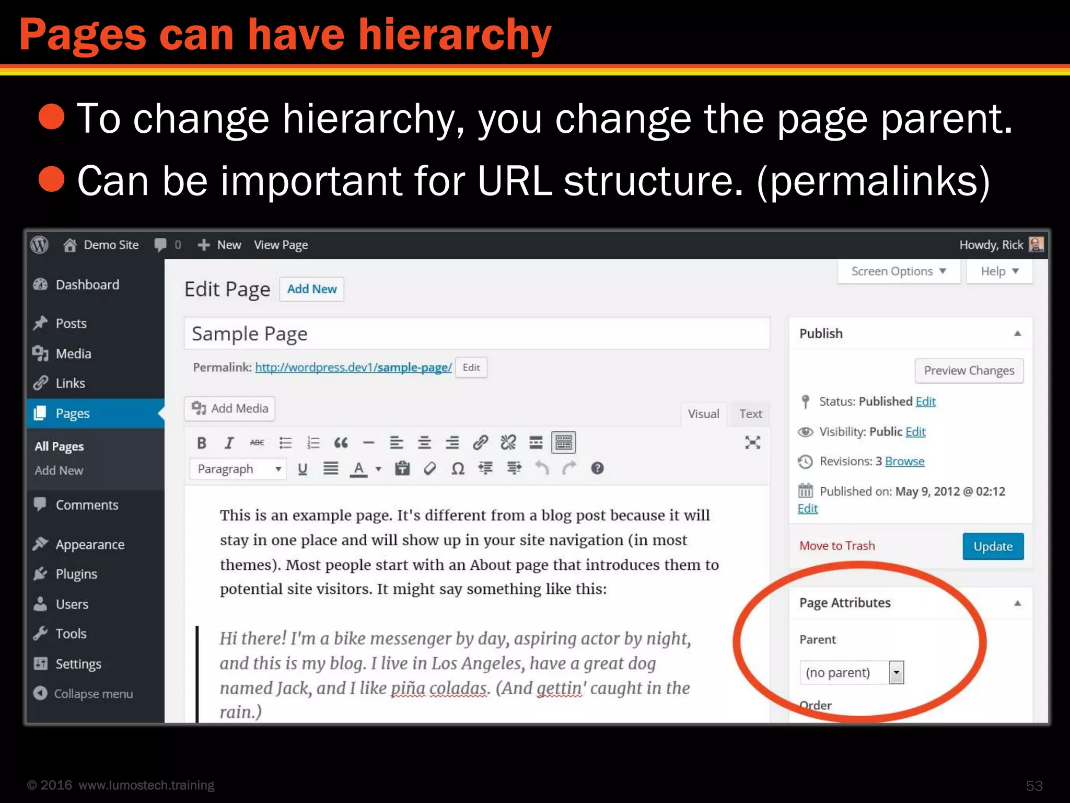The height and width of the screenshot is (803, 1070).
Task: Click Preview Changes button
Action: click(969, 371)
